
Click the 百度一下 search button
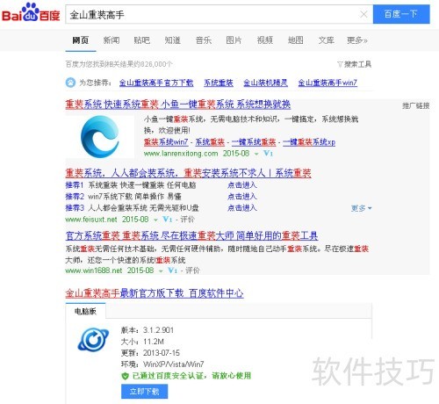tap(401, 14)
